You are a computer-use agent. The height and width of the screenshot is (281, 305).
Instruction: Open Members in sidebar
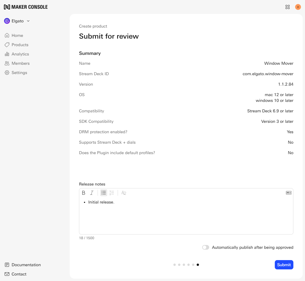coord(20,63)
